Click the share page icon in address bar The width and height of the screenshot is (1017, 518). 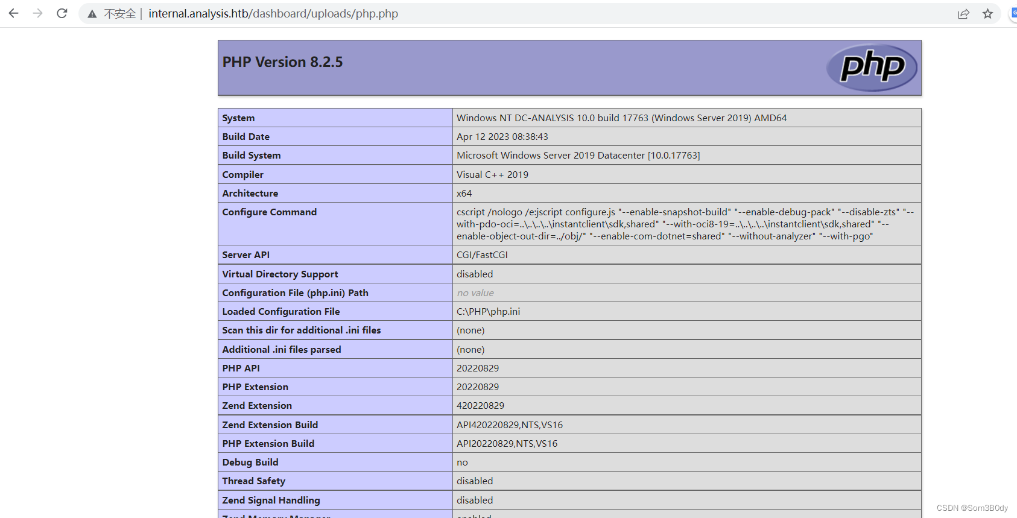(963, 14)
